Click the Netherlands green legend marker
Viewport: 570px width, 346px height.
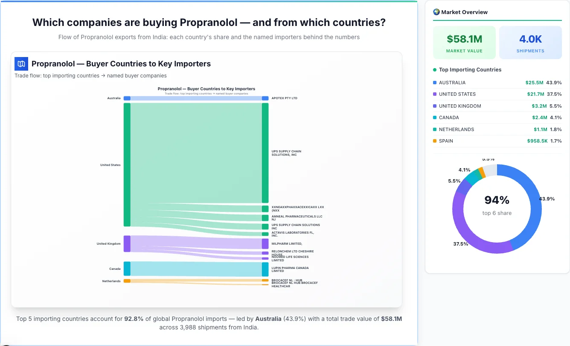[434, 129]
